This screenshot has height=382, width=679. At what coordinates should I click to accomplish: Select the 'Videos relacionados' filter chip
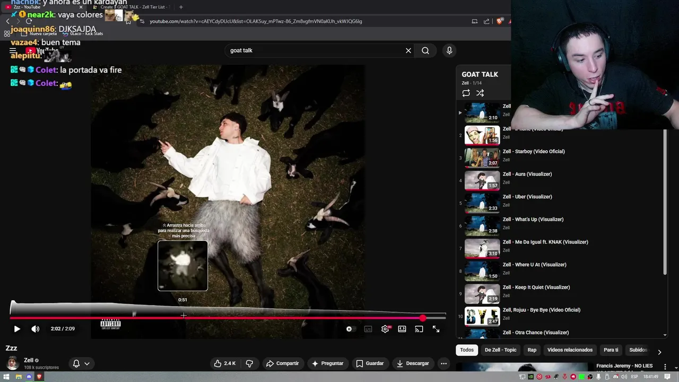pyautogui.click(x=570, y=350)
